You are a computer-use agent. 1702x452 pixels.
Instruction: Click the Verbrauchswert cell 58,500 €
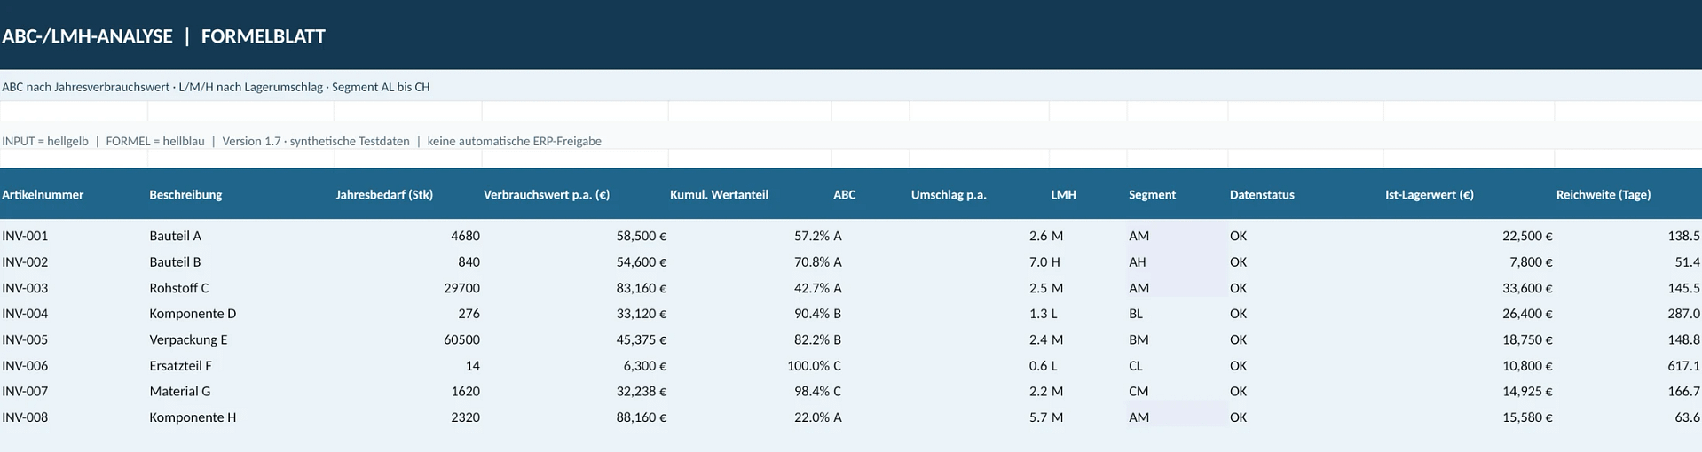point(575,236)
